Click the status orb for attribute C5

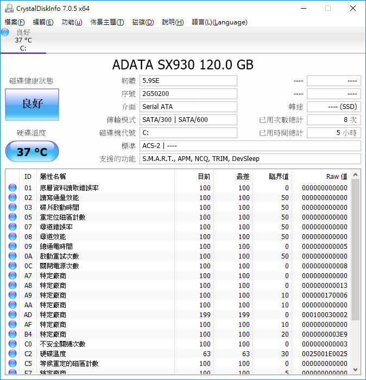(x=12, y=363)
